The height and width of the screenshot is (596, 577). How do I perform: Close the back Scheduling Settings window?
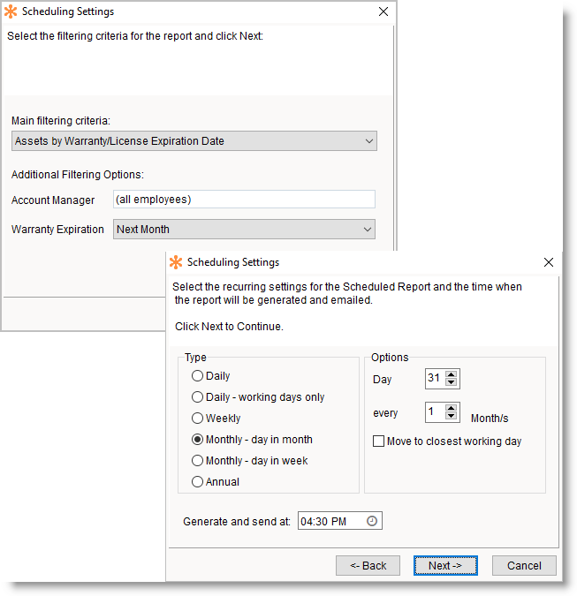[383, 12]
